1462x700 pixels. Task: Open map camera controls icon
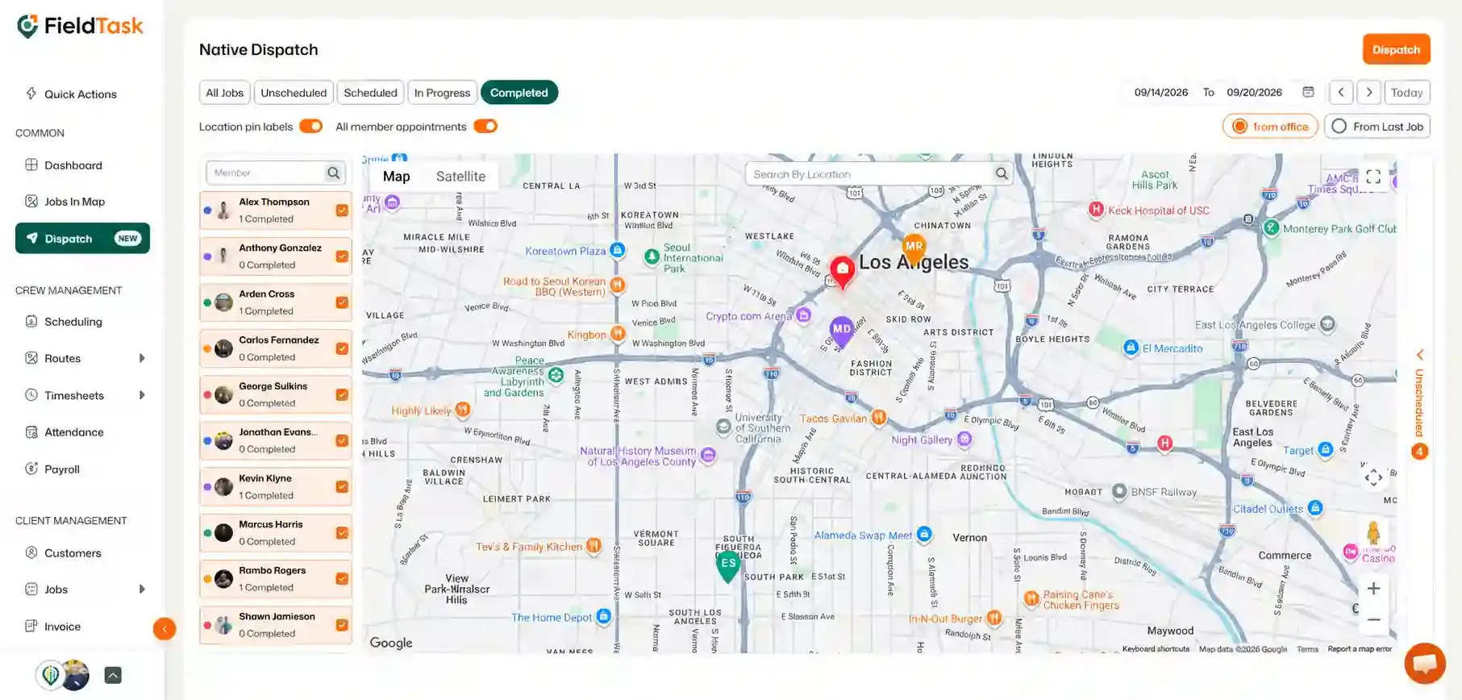coord(1373,477)
